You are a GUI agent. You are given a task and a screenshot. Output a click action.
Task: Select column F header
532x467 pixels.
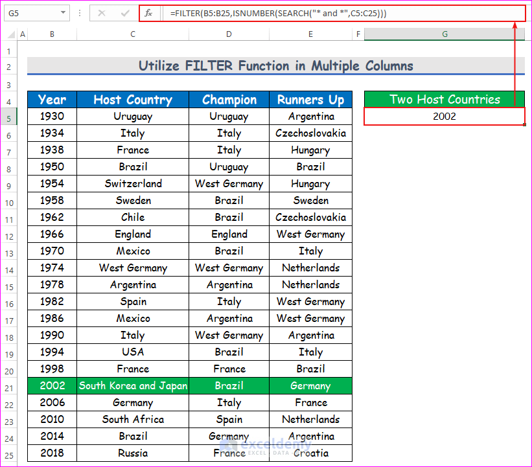pos(358,34)
